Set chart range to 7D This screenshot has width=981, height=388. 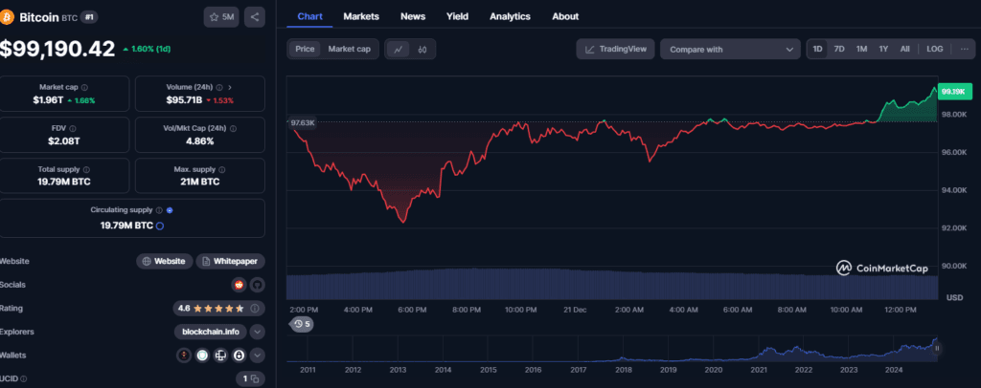pyautogui.click(x=839, y=49)
